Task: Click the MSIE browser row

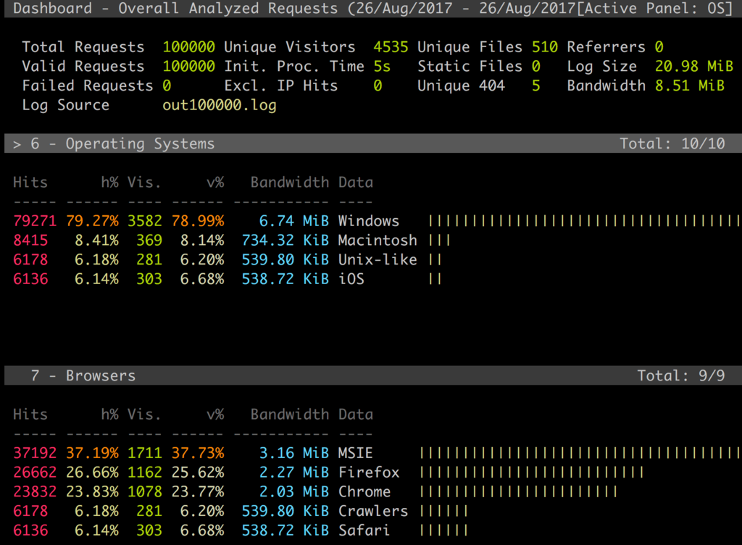Action: [x=377, y=453]
